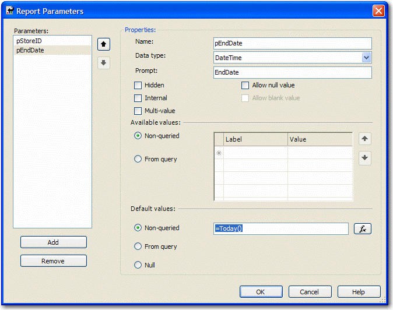Select From query for available values
Image resolution: width=393 pixels, height=310 pixels.
pyautogui.click(x=138, y=159)
